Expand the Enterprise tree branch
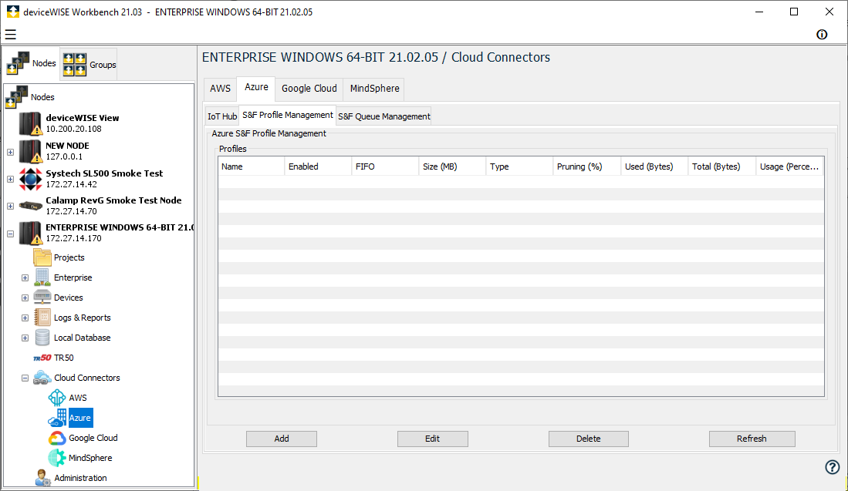 point(25,277)
